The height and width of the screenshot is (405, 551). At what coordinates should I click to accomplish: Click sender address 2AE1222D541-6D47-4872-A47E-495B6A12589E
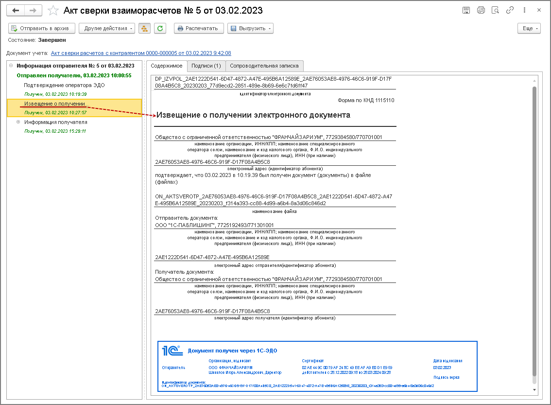point(212,257)
